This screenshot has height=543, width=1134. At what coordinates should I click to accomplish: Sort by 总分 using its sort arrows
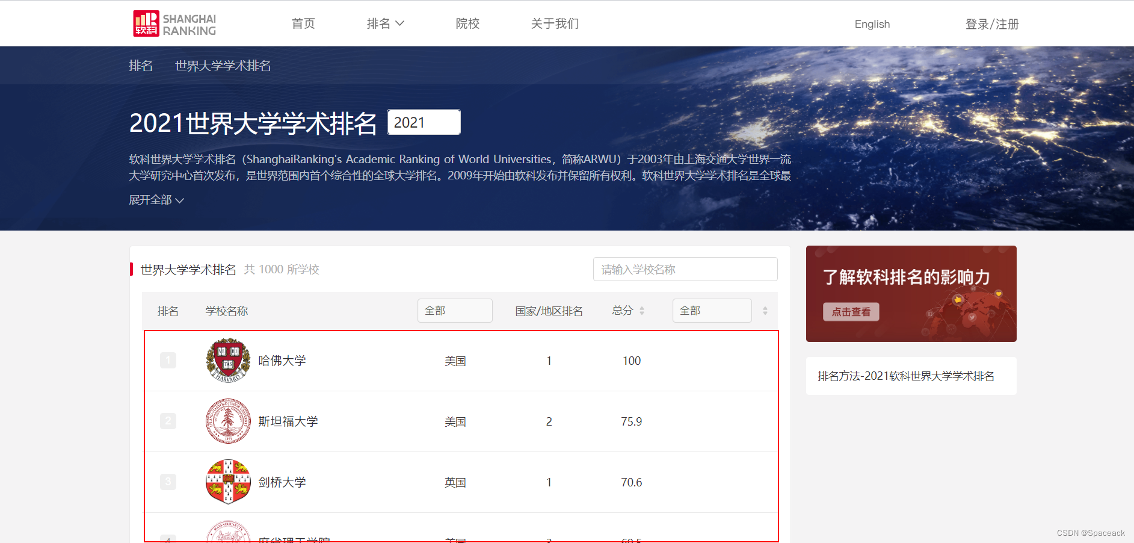(x=642, y=311)
